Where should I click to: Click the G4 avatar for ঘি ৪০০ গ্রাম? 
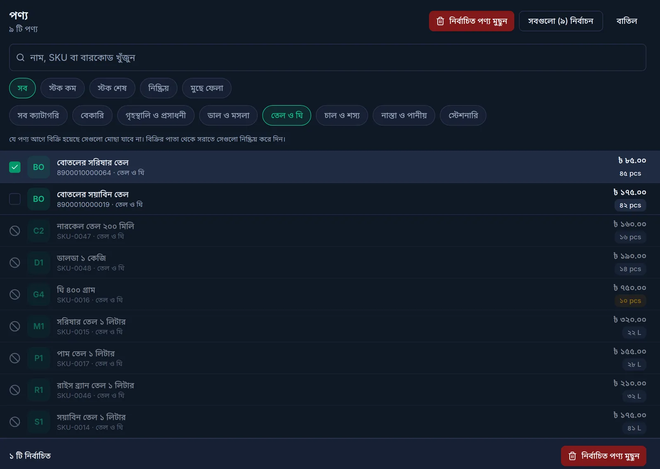(x=39, y=294)
